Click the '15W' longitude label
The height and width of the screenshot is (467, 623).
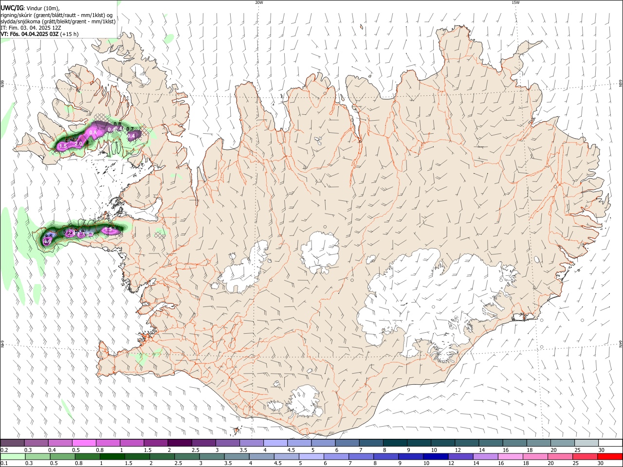point(515,2)
